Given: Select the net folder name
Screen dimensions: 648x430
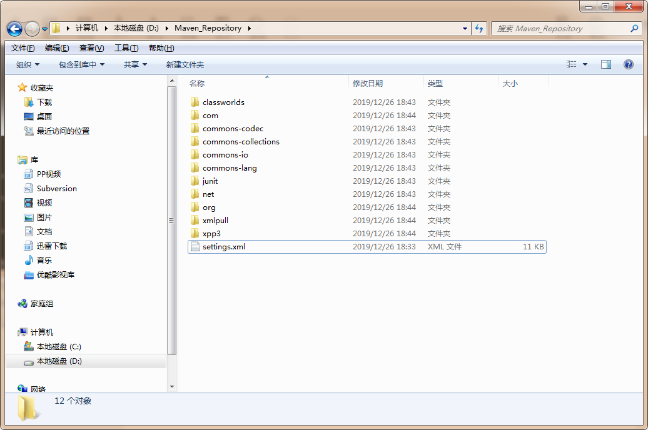Looking at the screenshot, I should point(208,194).
